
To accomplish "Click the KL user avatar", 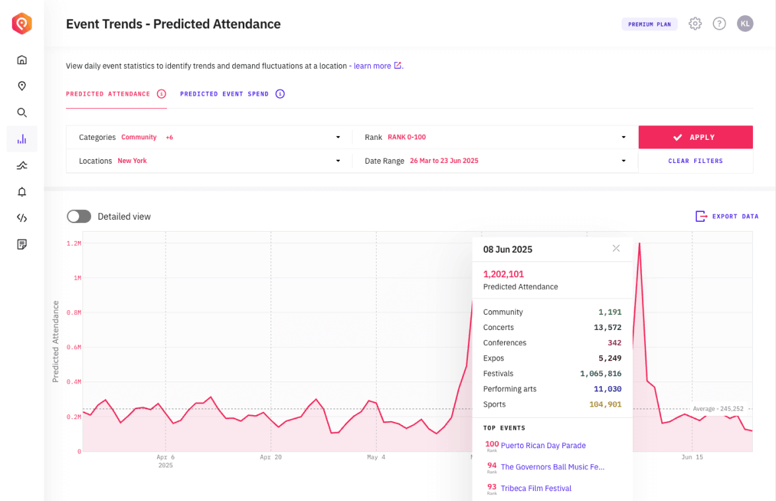I will 745,24.
